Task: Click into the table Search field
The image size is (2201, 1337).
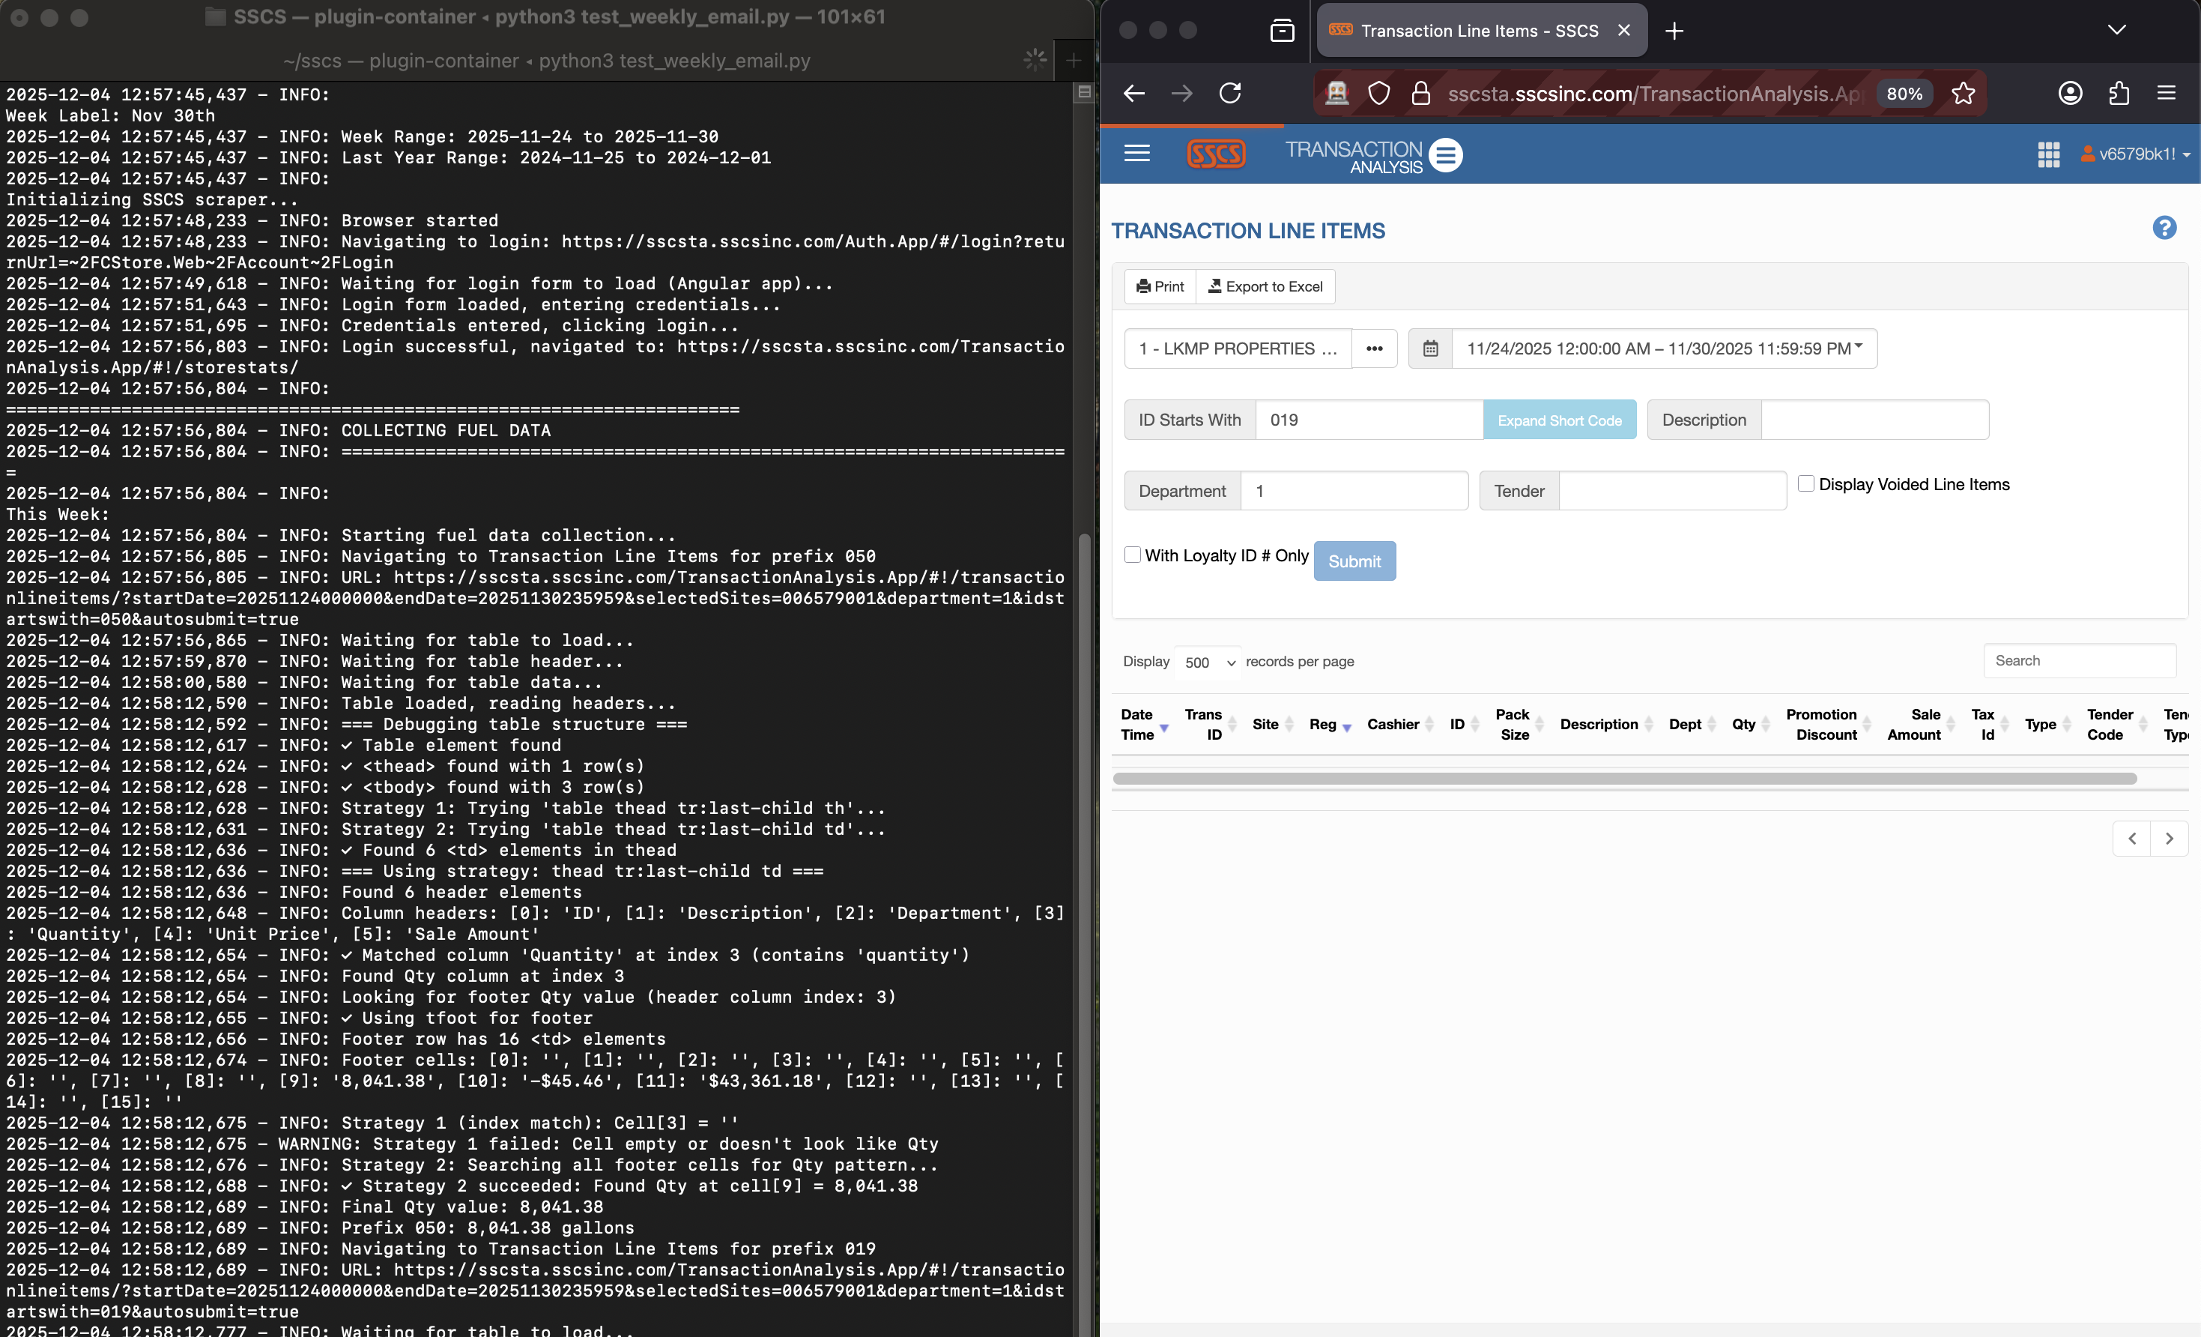Action: pyautogui.click(x=2079, y=660)
